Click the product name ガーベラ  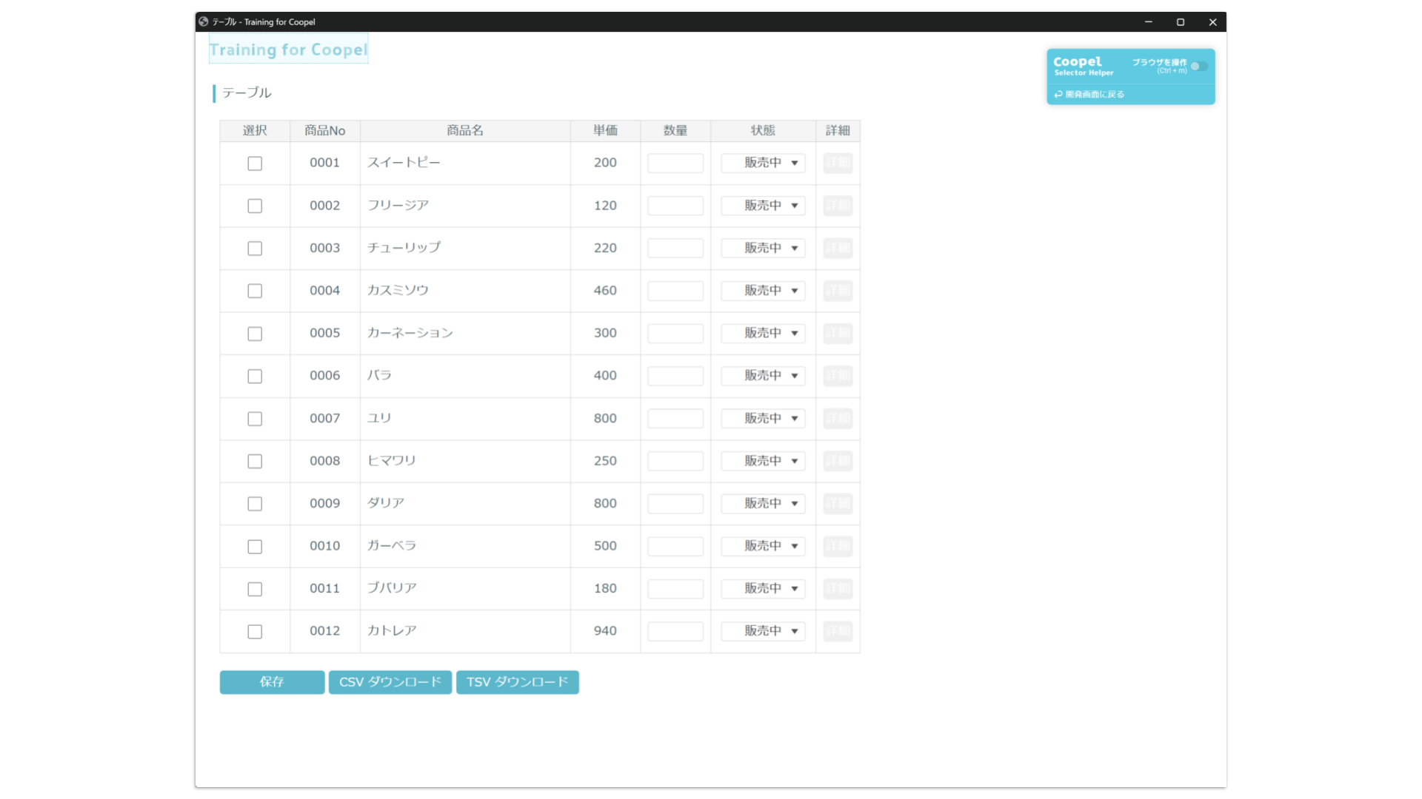[x=392, y=546]
